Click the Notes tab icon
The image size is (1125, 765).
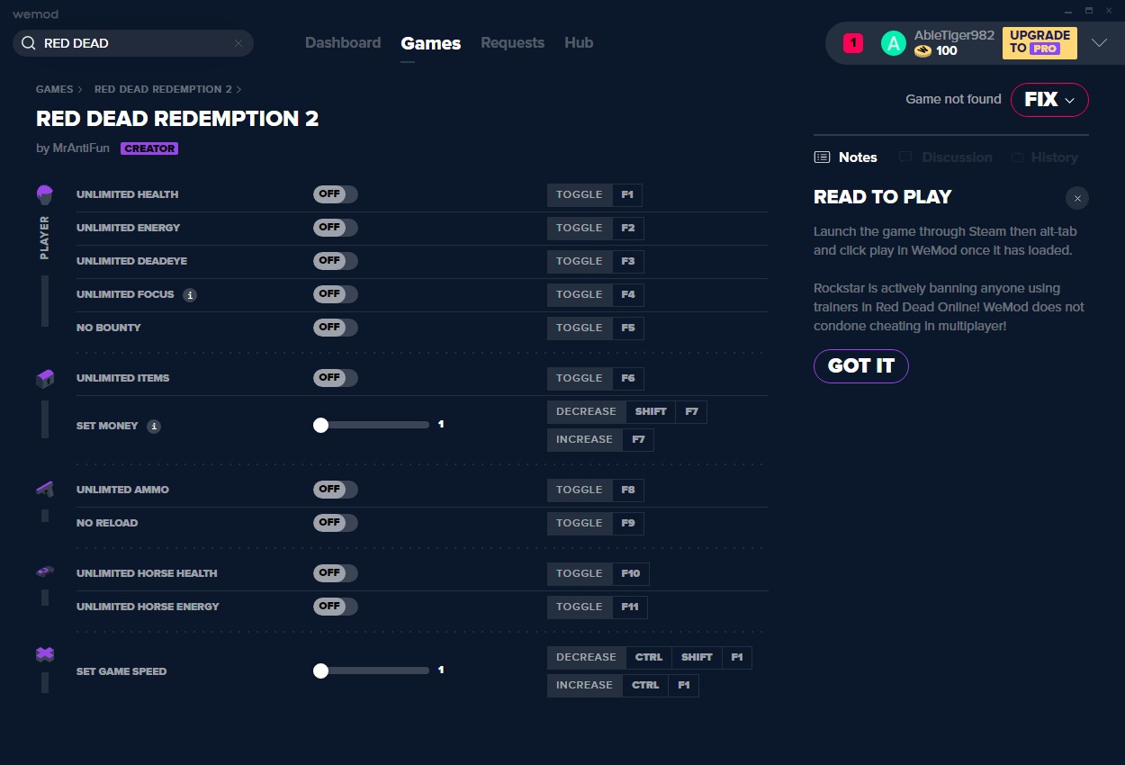822,157
